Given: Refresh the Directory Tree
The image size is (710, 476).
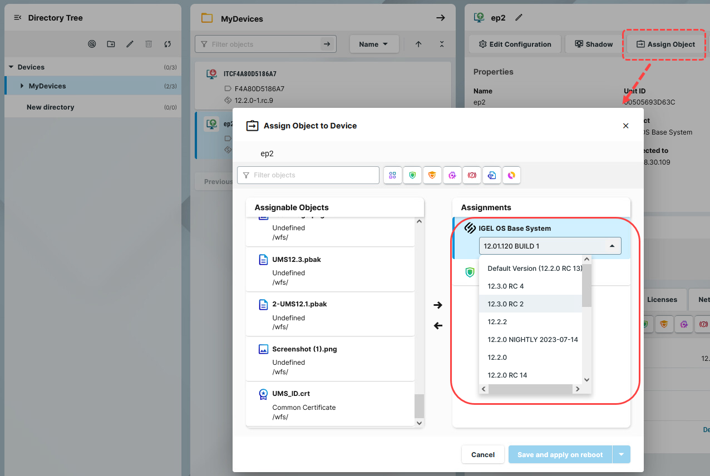Looking at the screenshot, I should point(166,44).
